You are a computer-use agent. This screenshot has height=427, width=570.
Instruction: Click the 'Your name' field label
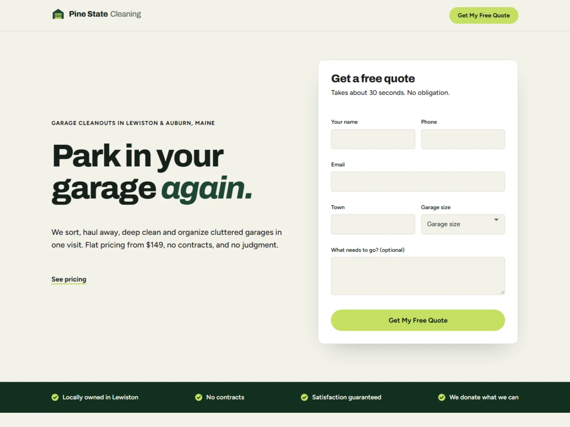[x=344, y=122]
